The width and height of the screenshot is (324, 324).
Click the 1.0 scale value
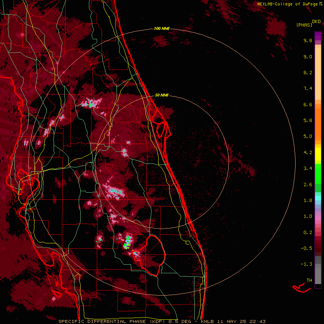[x=308, y=216]
